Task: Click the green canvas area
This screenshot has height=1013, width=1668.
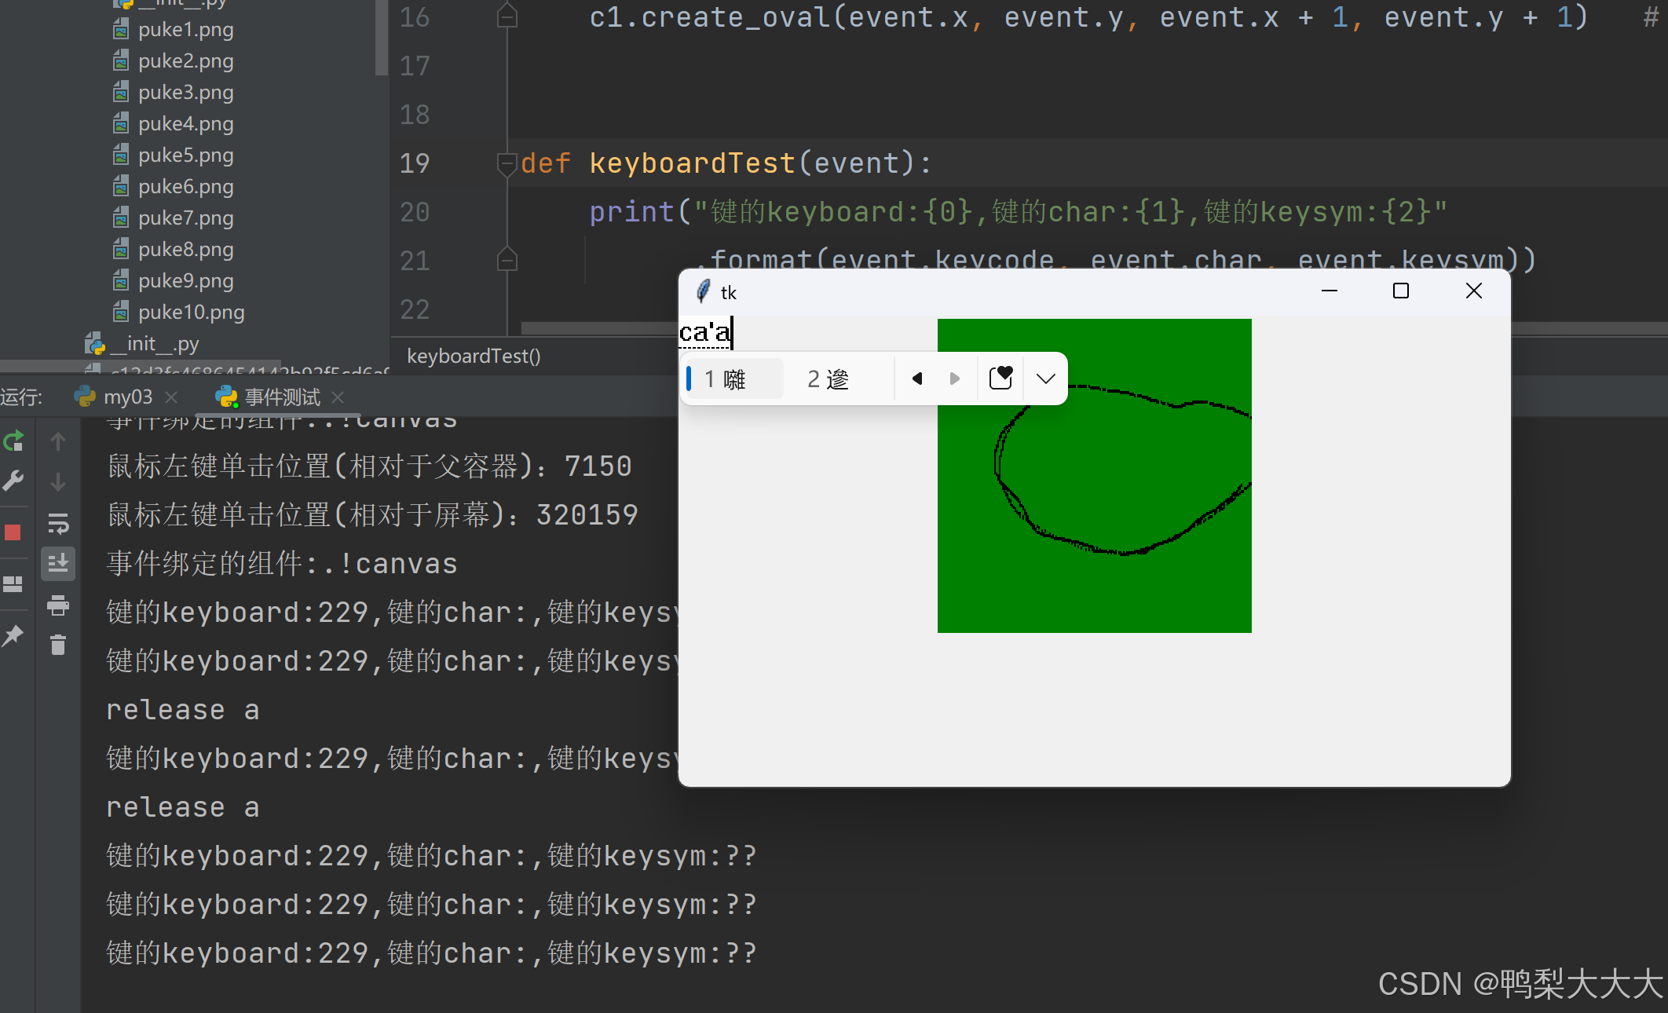Action: tap(1094, 581)
